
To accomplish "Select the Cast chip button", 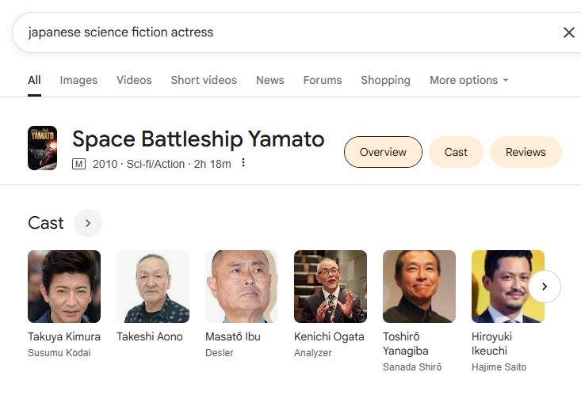I will click(456, 152).
